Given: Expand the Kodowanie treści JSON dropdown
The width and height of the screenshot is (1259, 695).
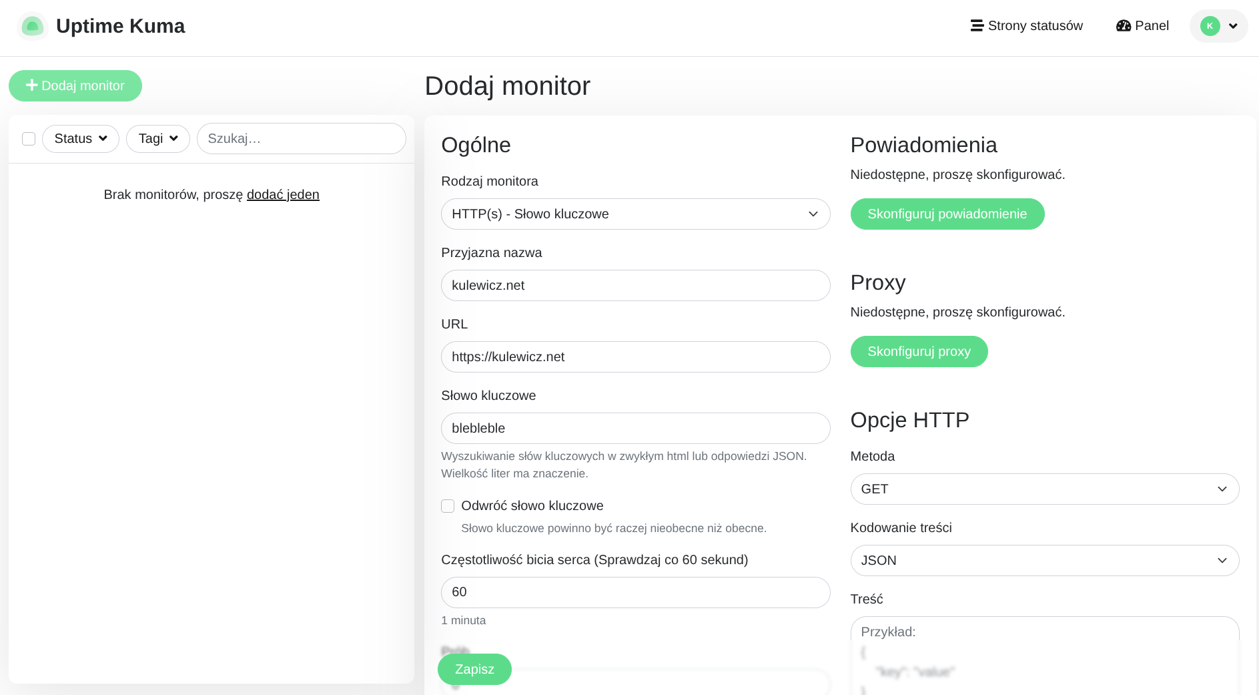Looking at the screenshot, I should coord(1045,561).
